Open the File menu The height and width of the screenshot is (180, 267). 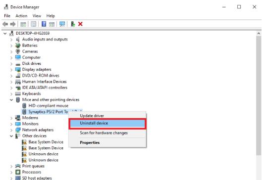pos(7,16)
